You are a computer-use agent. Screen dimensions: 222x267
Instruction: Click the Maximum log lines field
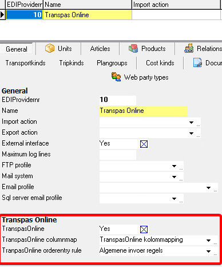[x=118, y=155]
